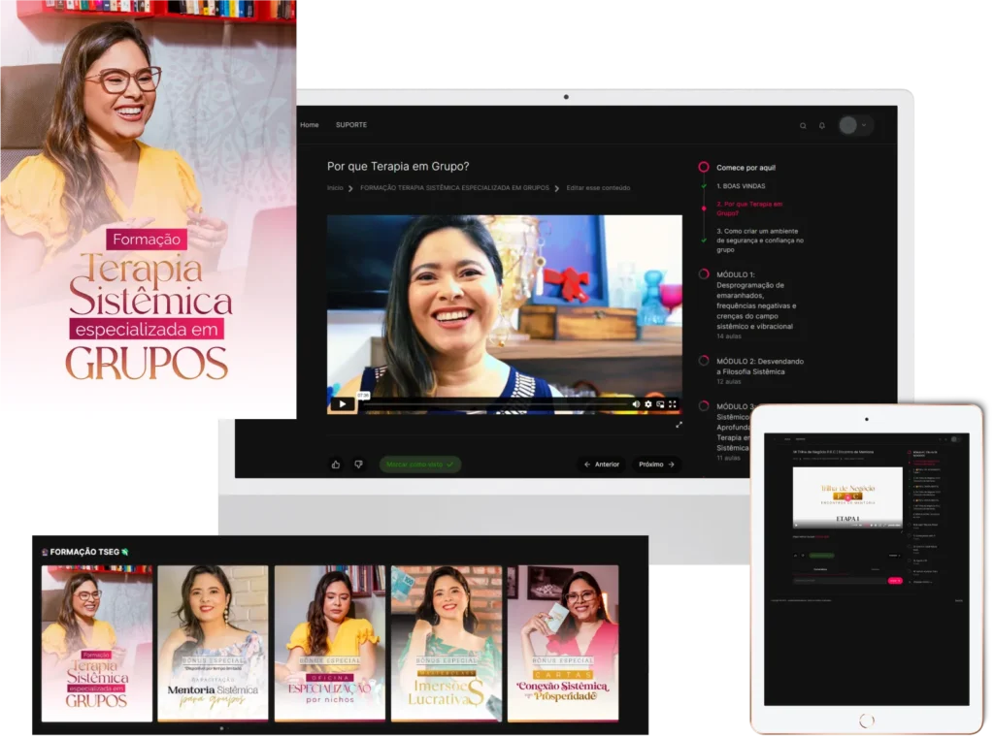
Task: Collapse the 'Comece por aqui!' section
Action: click(x=745, y=168)
